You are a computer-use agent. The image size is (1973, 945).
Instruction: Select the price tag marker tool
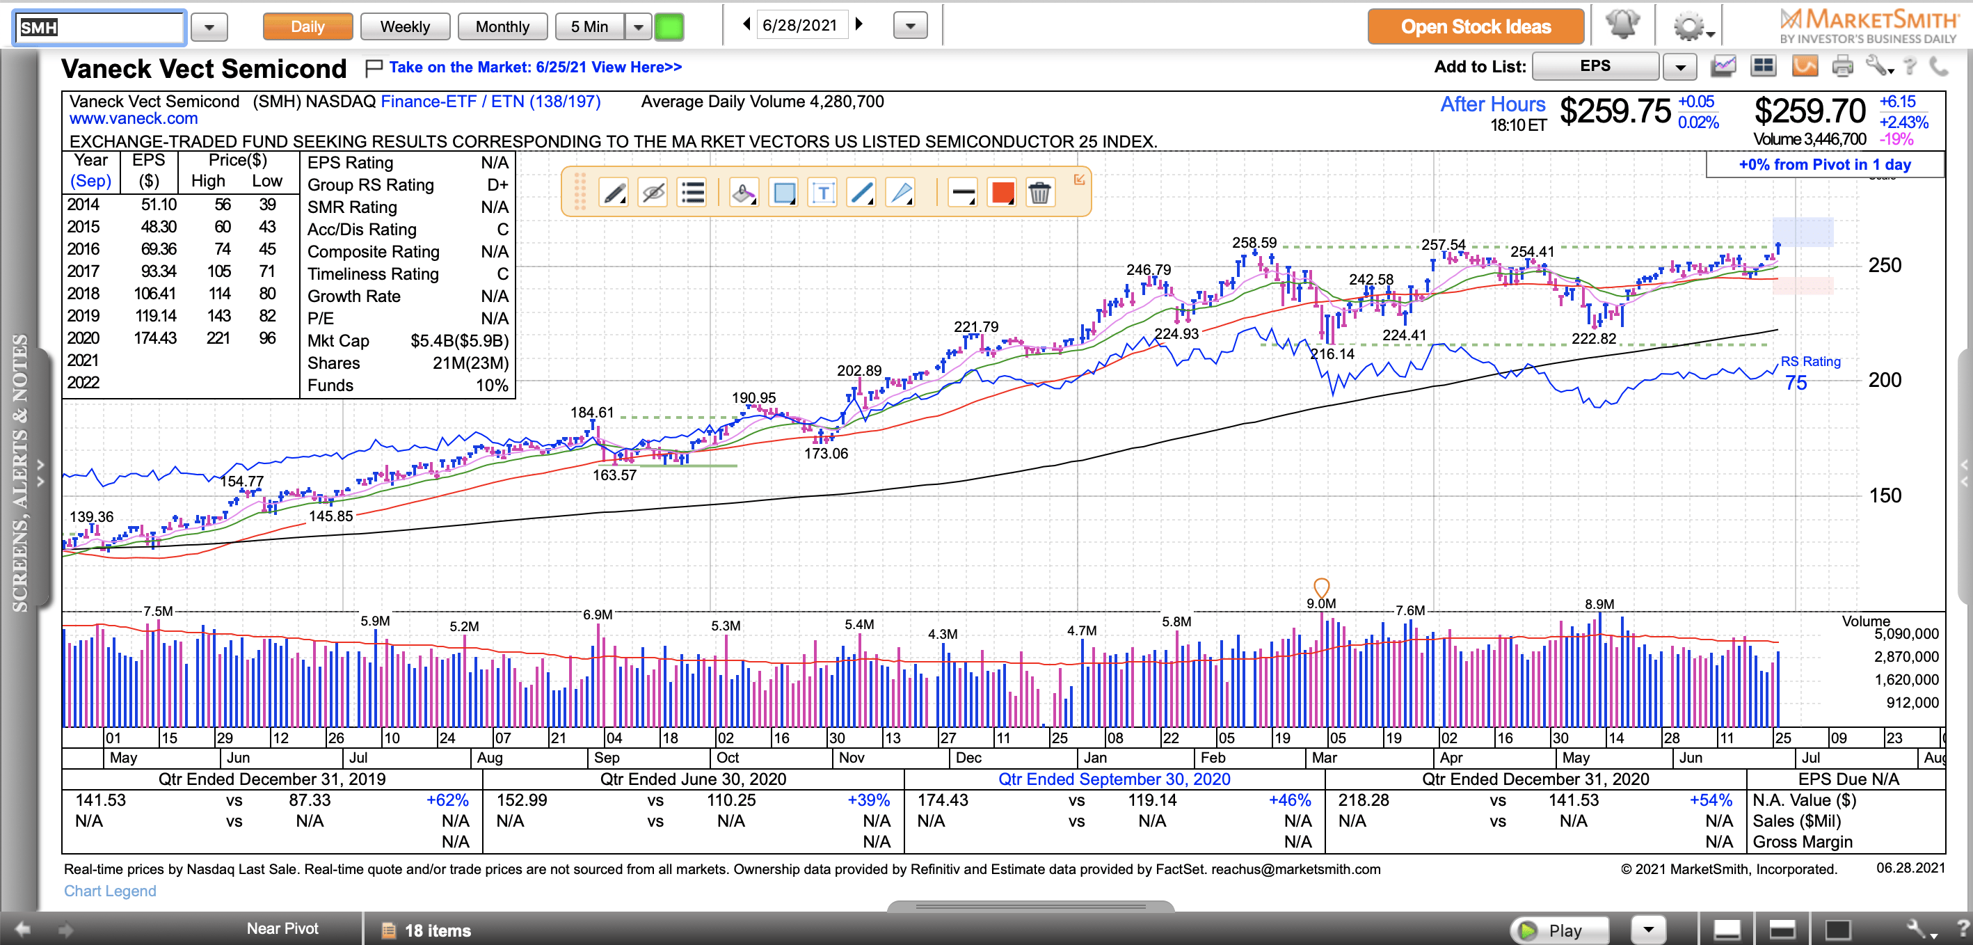click(x=744, y=192)
